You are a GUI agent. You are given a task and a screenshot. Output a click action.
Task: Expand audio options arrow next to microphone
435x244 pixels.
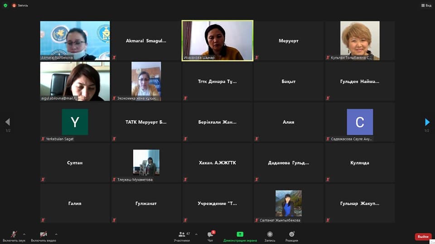(x=24, y=234)
